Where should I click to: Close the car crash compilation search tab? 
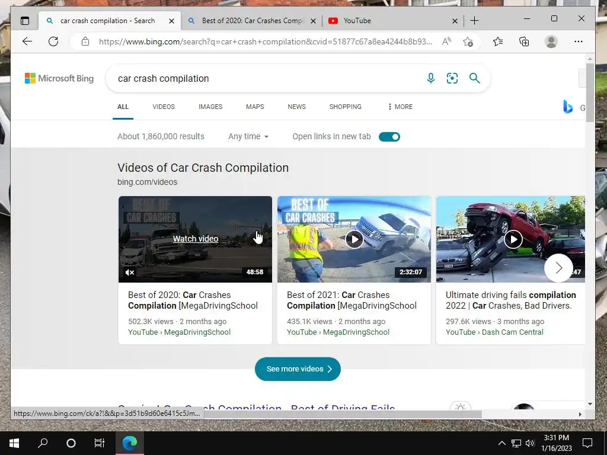click(171, 21)
